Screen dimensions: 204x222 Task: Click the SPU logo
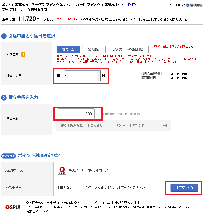coord(13,207)
